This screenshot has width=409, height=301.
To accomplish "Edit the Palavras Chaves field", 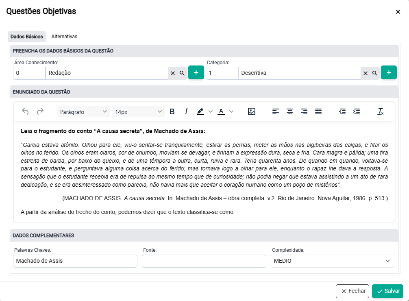I will [75, 261].
